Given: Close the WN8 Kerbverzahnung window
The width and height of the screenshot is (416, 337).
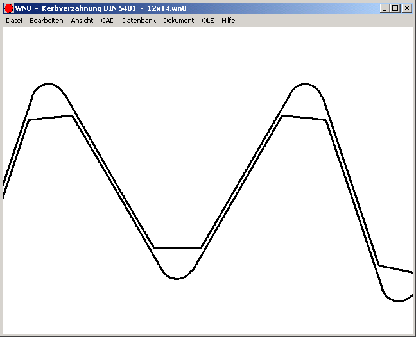Looking at the screenshot, I should 406,8.
